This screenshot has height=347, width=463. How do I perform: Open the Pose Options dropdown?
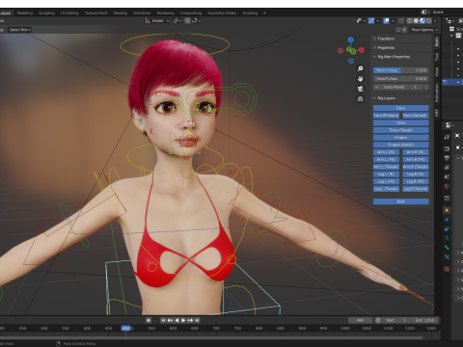pyautogui.click(x=424, y=30)
